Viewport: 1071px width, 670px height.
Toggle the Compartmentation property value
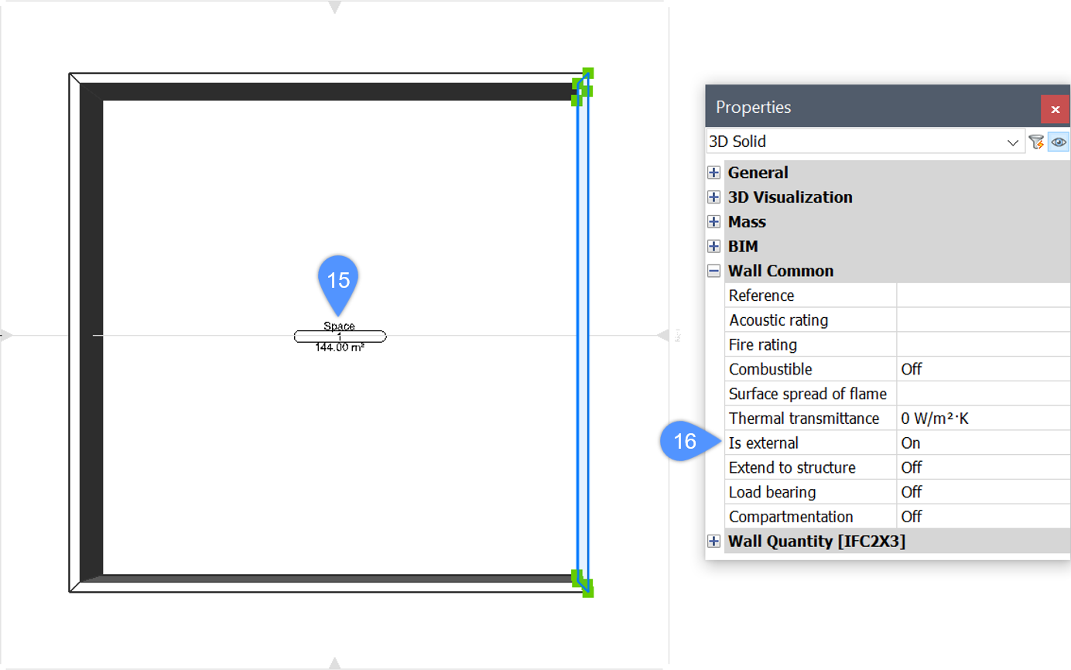pyautogui.click(x=982, y=517)
